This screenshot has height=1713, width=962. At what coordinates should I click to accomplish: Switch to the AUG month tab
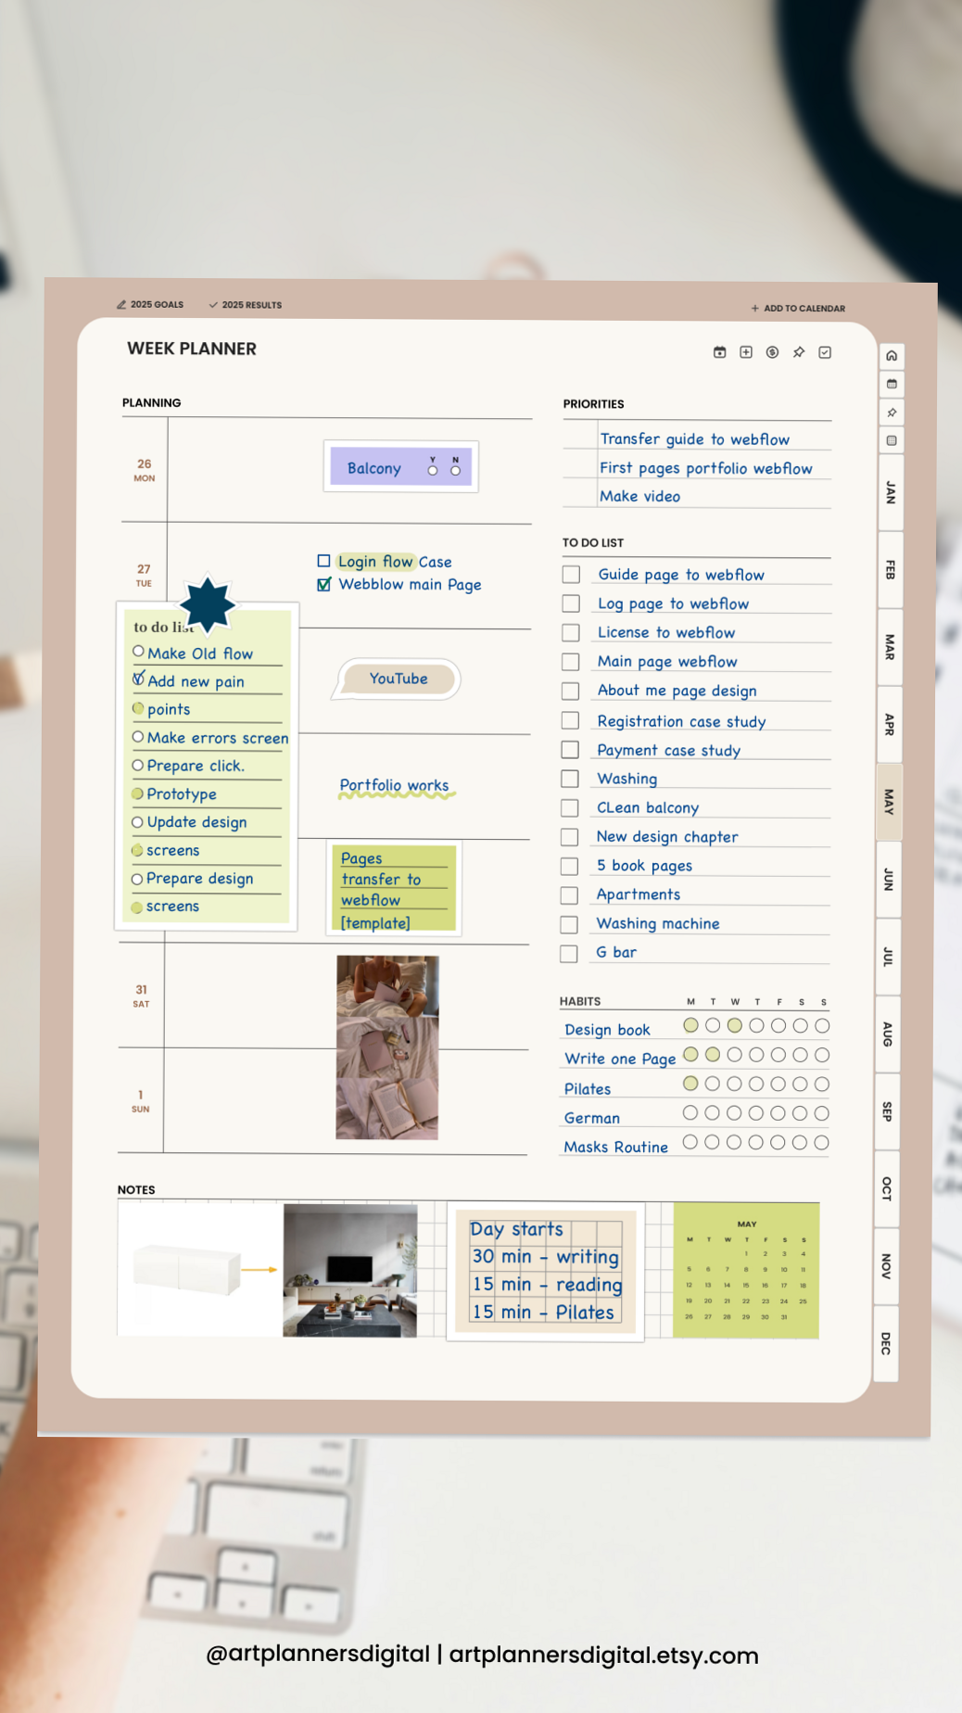(x=887, y=1034)
